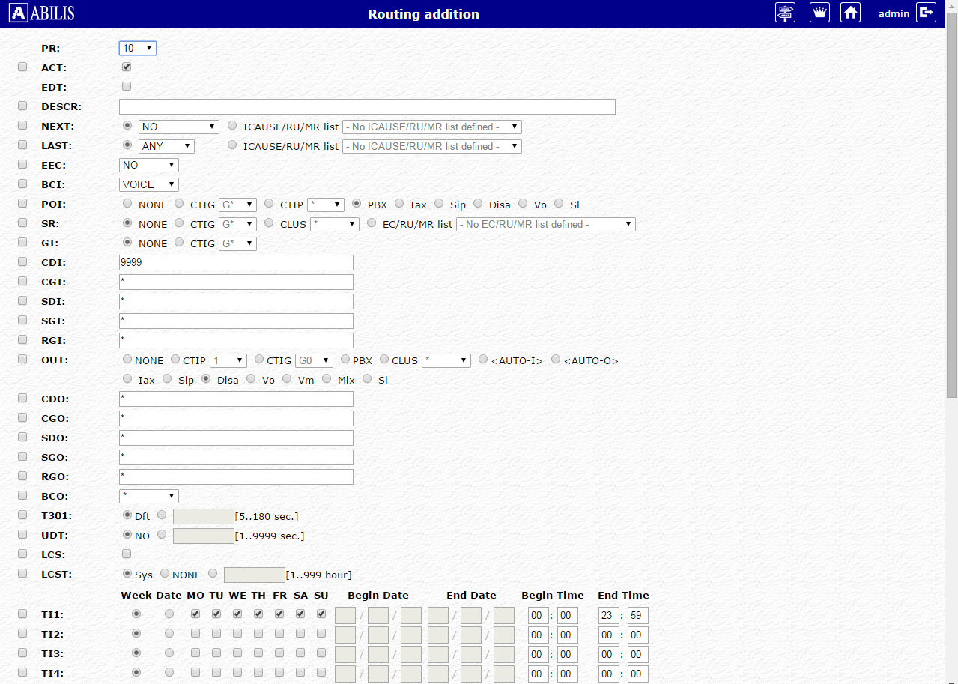This screenshot has width=958, height=684.
Task: Select the CTIG radio in GI row
Action: tap(179, 242)
